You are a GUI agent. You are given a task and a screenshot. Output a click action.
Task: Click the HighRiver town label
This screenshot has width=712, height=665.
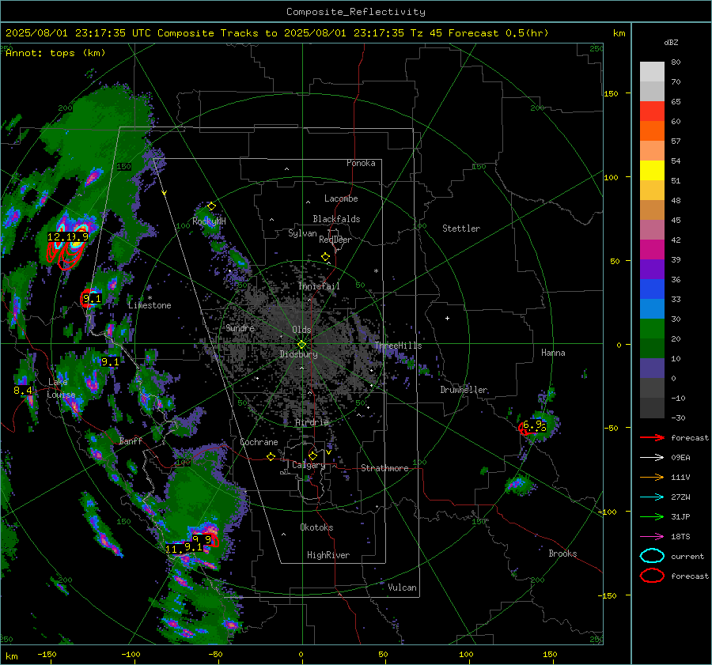[328, 555]
